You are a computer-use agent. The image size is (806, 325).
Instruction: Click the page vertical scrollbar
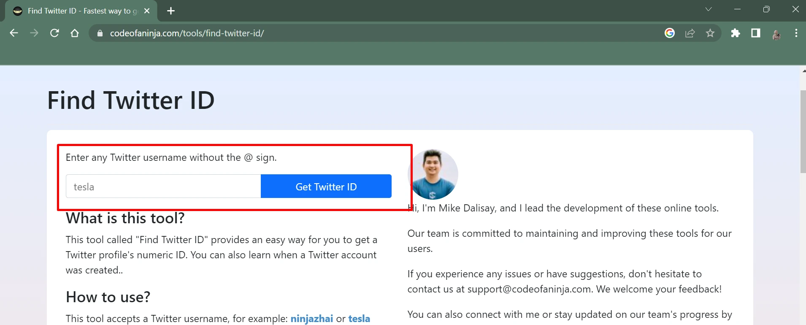803,131
